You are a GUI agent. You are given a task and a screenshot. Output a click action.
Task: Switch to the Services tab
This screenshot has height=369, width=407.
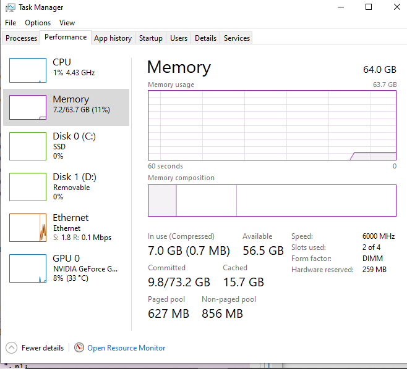(236, 38)
